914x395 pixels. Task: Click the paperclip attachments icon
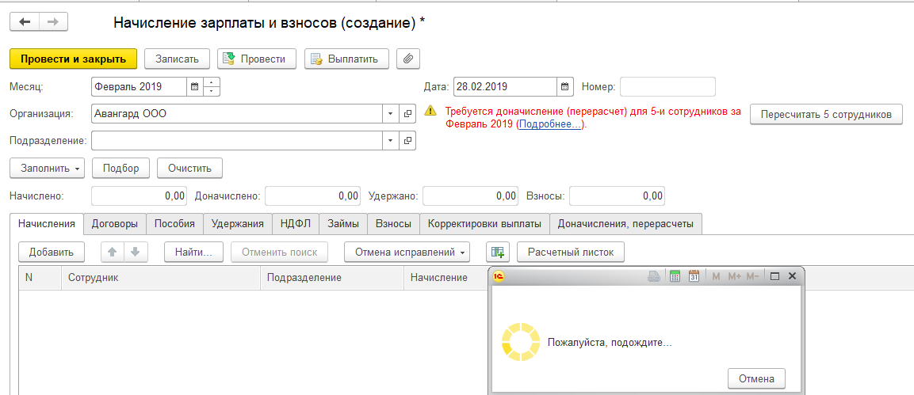(408, 59)
